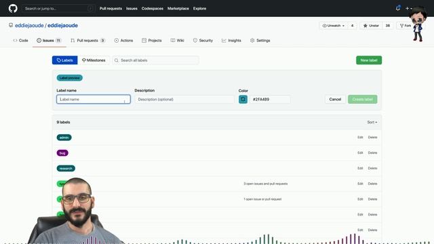Open the Actions tab
Image resolution: width=434 pixels, height=244 pixels.
[x=123, y=41]
